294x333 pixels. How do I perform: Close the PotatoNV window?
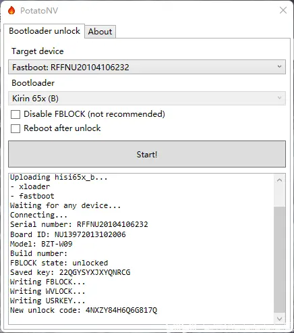coord(283,10)
